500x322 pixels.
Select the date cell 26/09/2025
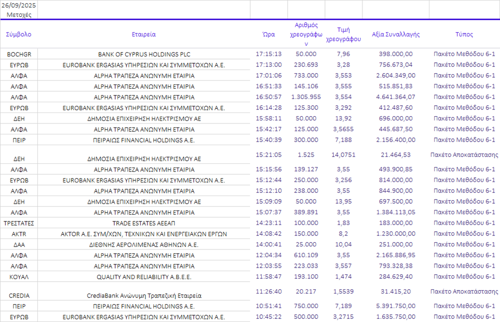19,5
